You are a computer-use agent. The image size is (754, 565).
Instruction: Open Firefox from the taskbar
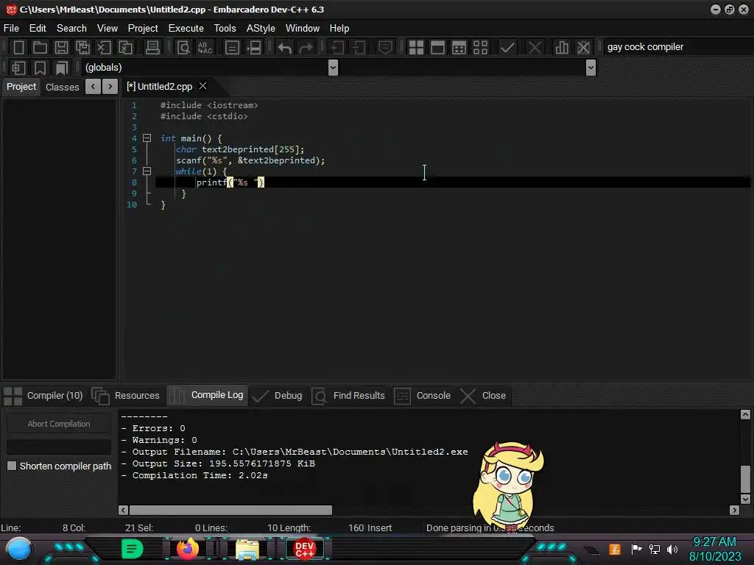point(188,549)
